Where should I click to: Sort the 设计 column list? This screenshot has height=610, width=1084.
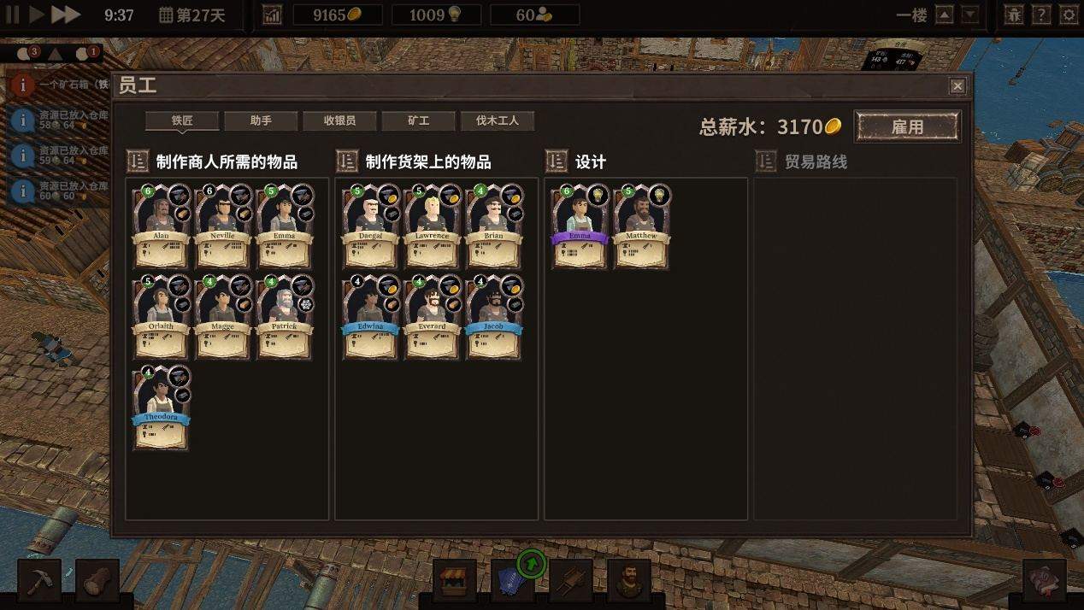556,161
